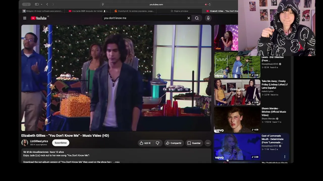This screenshot has width=323, height=181.
Task: Open 'Lewis - Did I Mention' title
Action: click(x=273, y=59)
